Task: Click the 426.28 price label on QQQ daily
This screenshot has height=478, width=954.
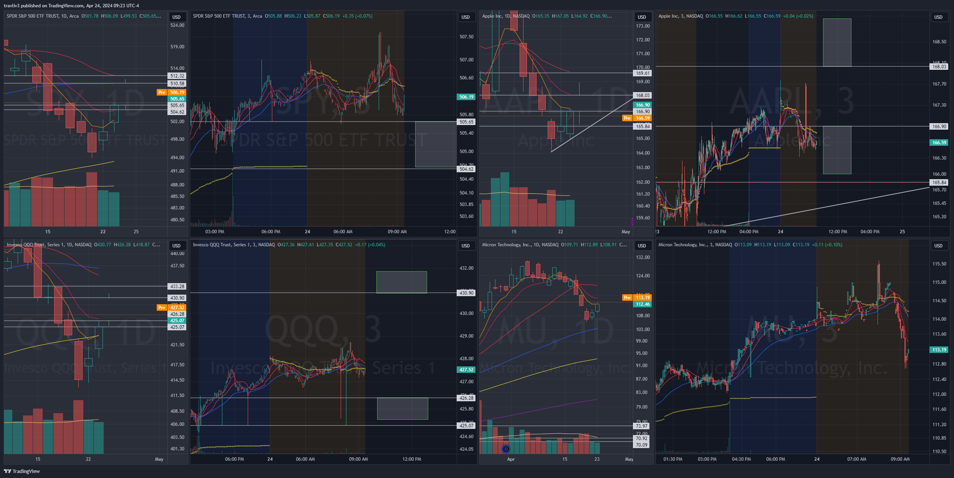Action: [x=177, y=314]
